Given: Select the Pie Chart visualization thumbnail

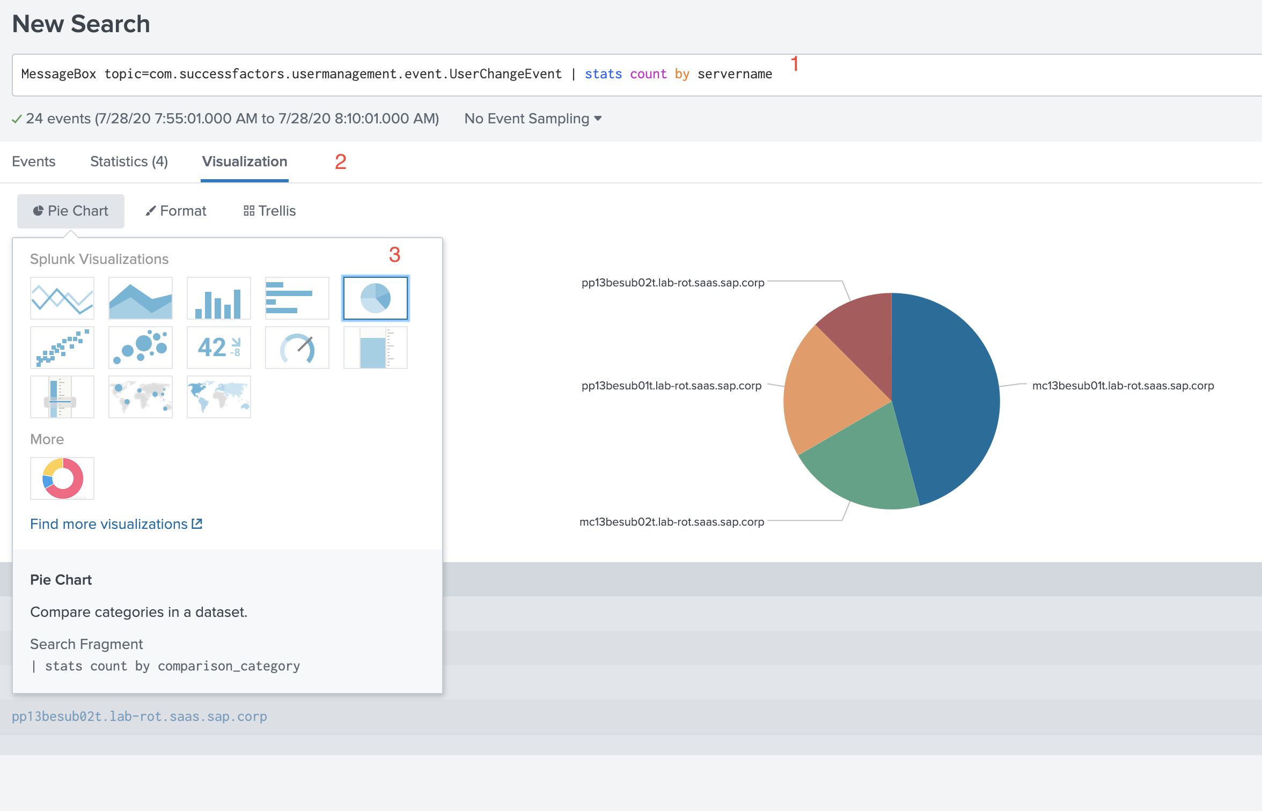Looking at the screenshot, I should coord(376,298).
